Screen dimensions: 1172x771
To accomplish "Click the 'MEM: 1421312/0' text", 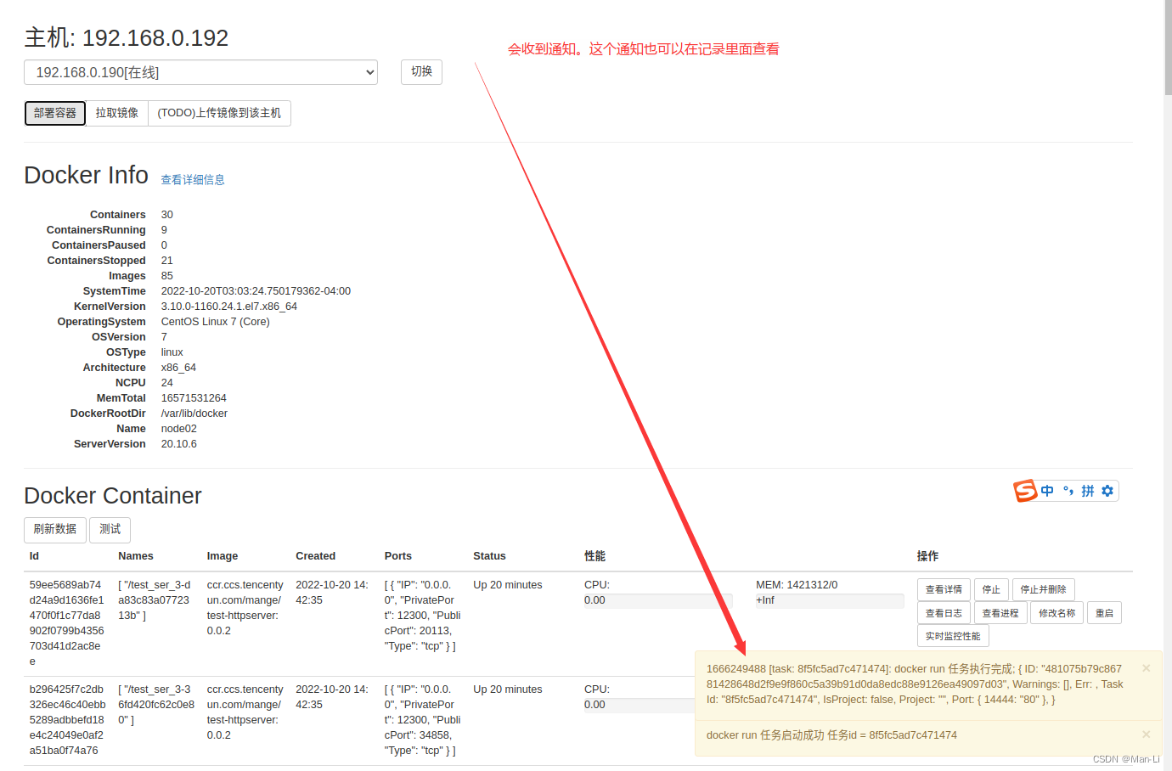I will click(797, 585).
